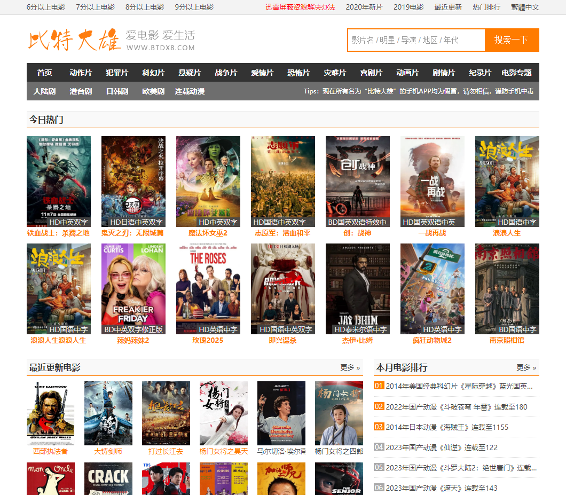566x495 pixels.
Task: Open the Jai Bhim poster thumbnail
Action: click(x=358, y=288)
